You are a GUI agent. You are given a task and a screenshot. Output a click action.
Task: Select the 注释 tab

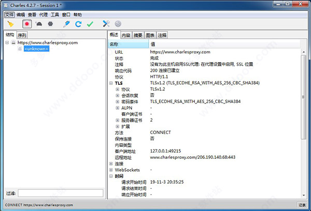pyautogui.click(x=162, y=35)
